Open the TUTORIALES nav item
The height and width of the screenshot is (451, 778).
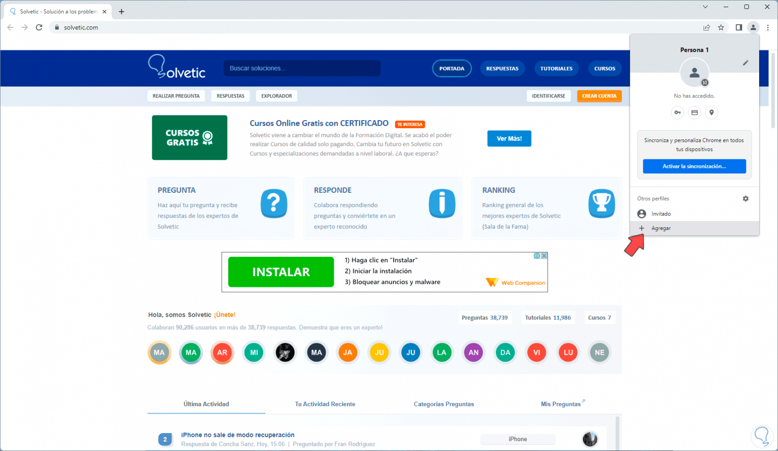tap(556, 68)
